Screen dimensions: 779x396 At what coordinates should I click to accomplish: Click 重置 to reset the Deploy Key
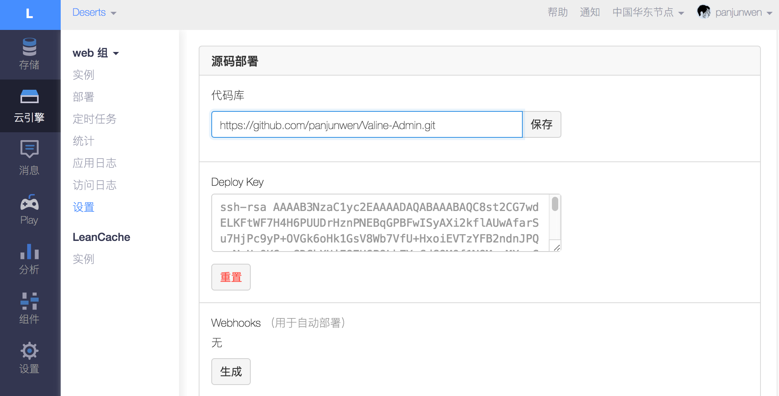pyautogui.click(x=231, y=277)
